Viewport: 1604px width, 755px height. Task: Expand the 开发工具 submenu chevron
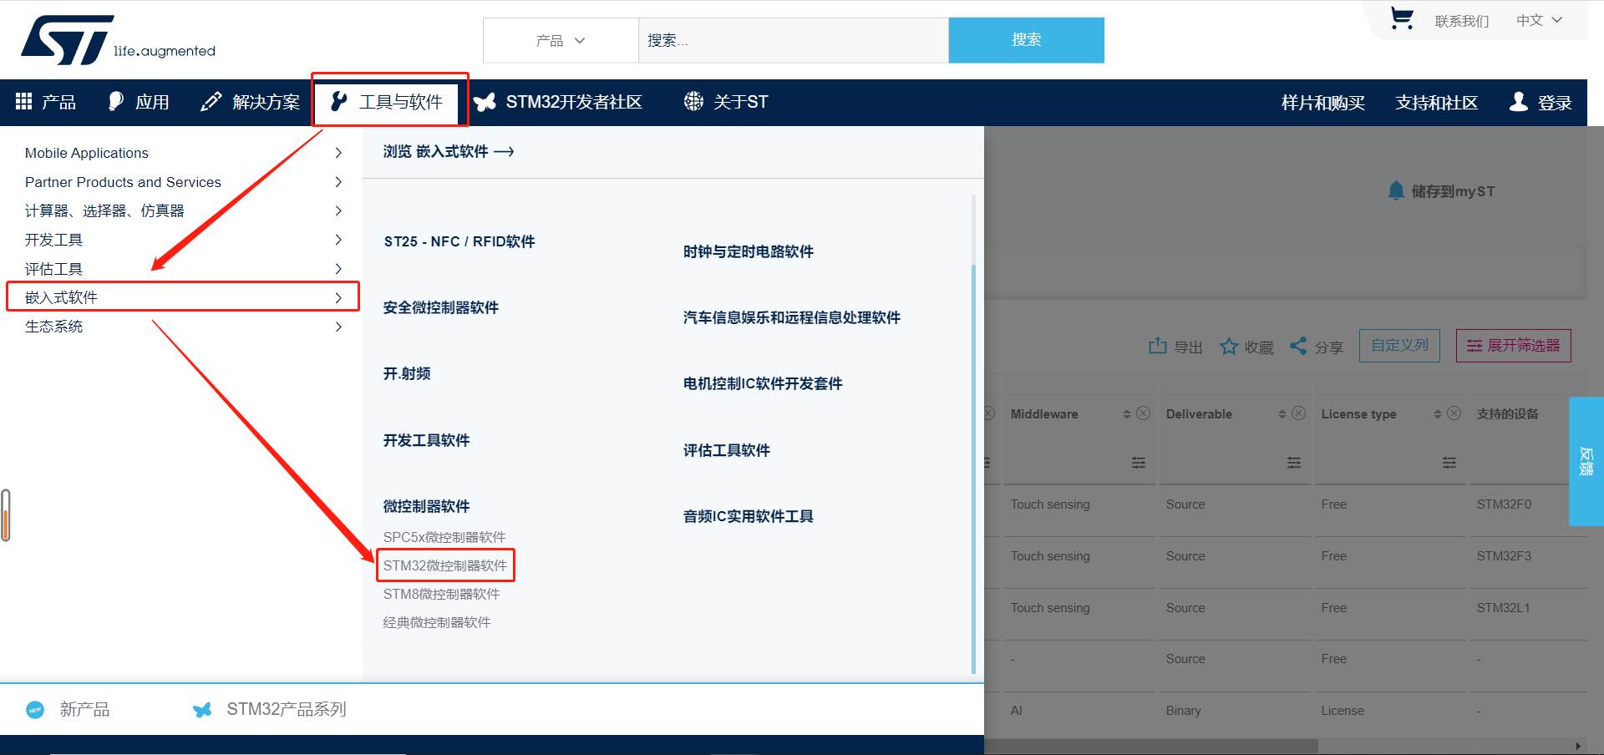coord(338,240)
